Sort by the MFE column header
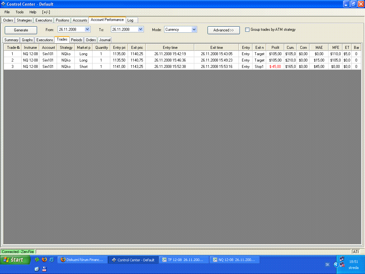Screen dimensions: 365x274 coord(336,48)
